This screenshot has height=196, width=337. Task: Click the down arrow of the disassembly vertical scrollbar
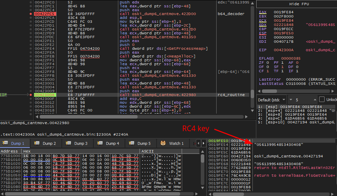pyautogui.click(x=252, y=111)
